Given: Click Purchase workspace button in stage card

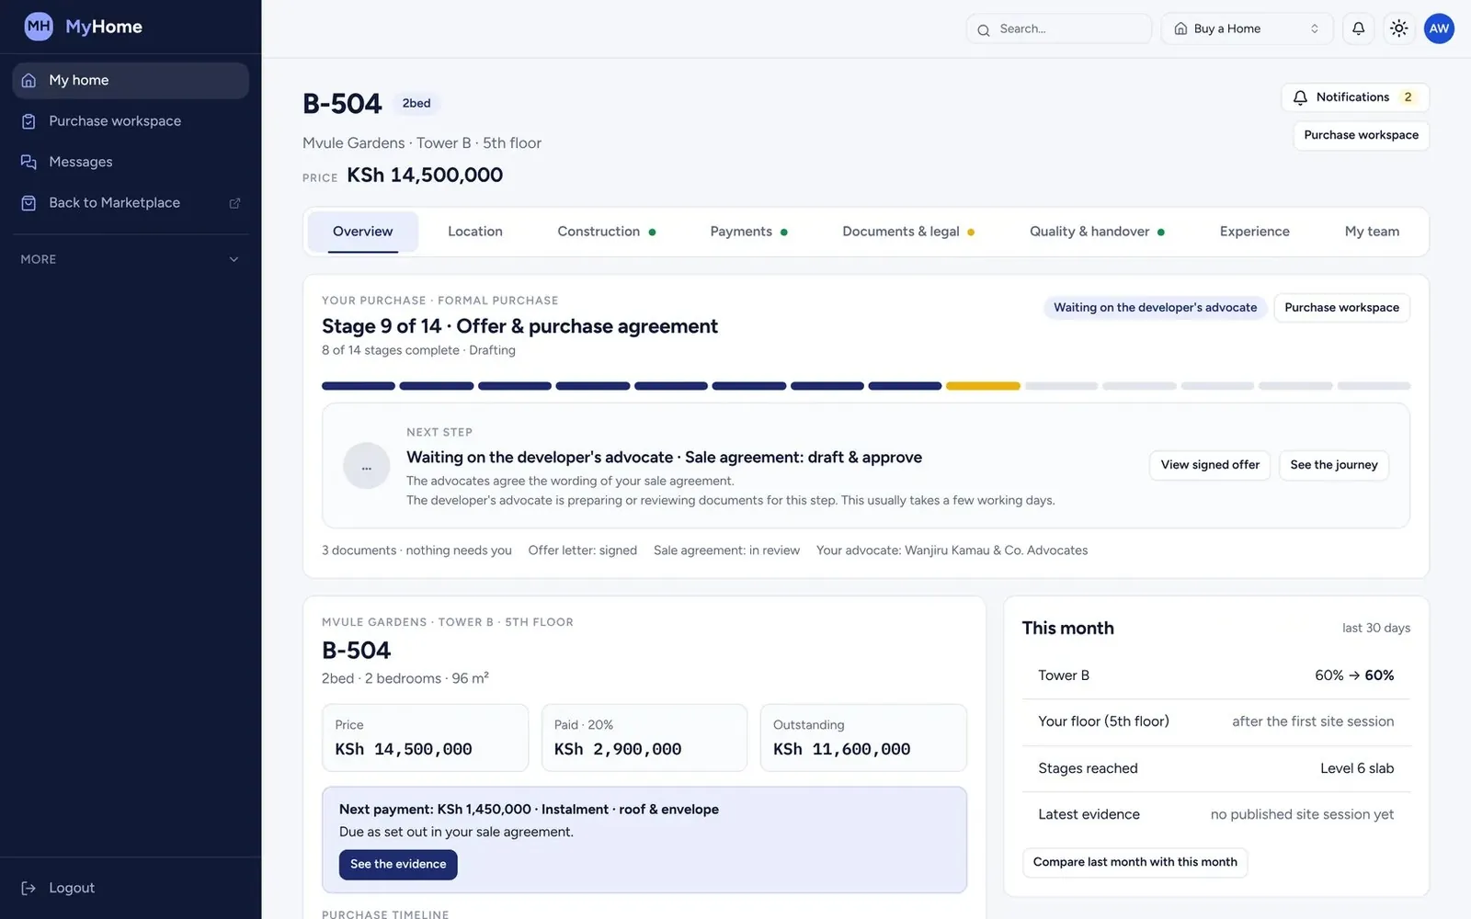Looking at the screenshot, I should (1341, 308).
